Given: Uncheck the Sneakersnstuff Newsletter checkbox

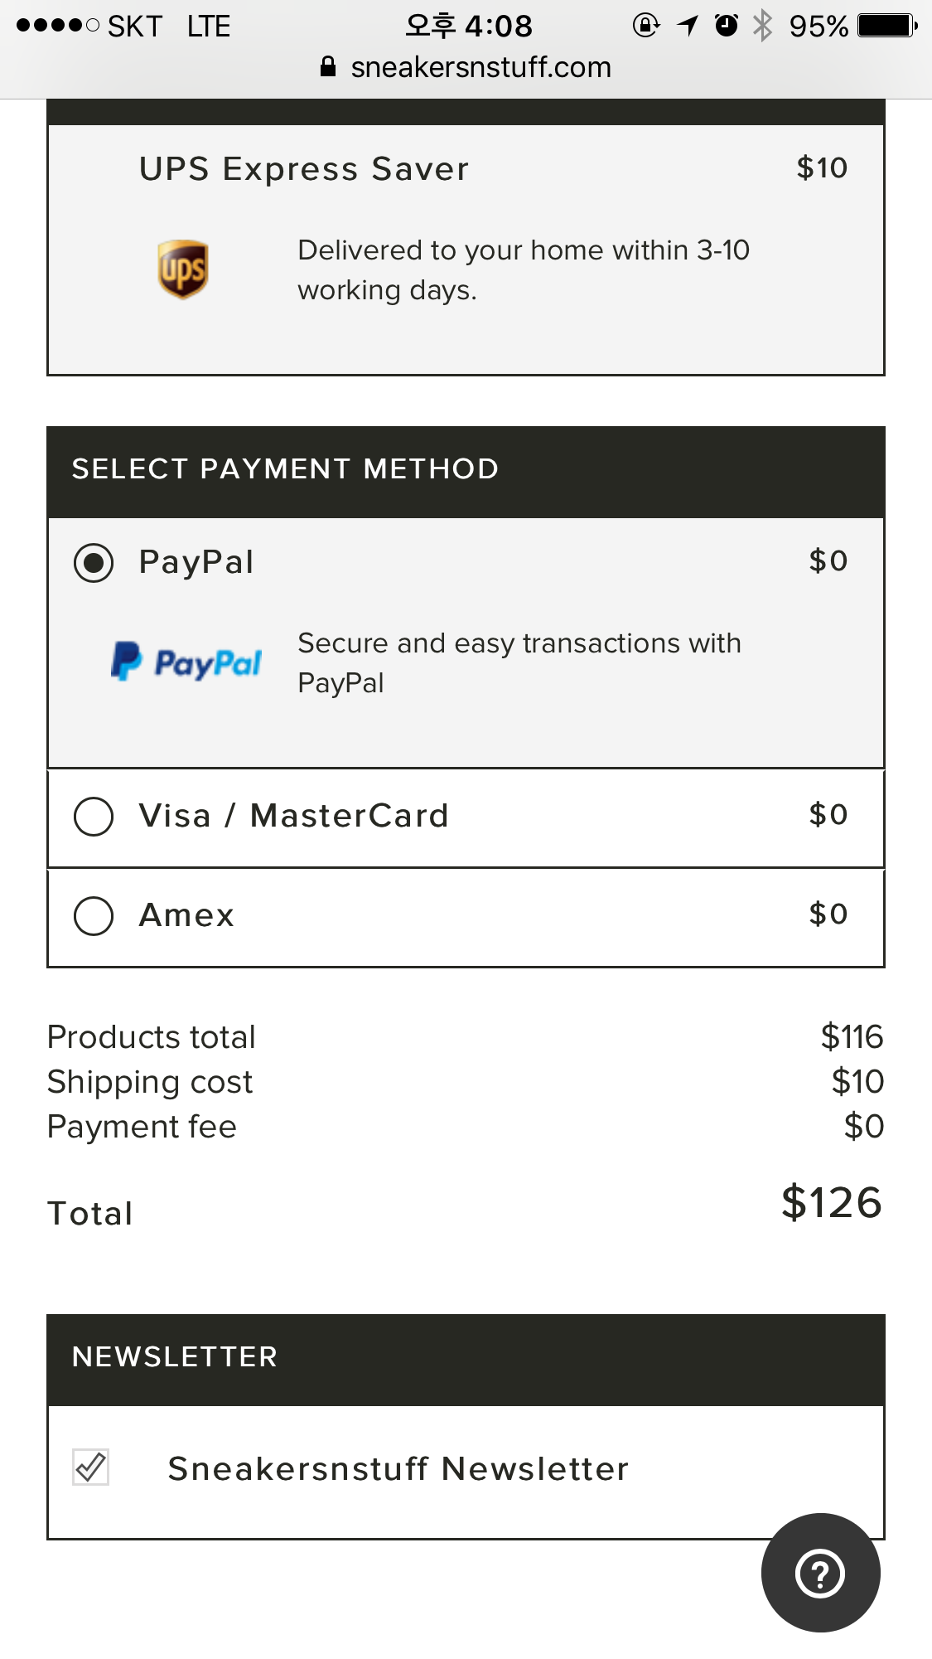Looking at the screenshot, I should (x=91, y=1467).
